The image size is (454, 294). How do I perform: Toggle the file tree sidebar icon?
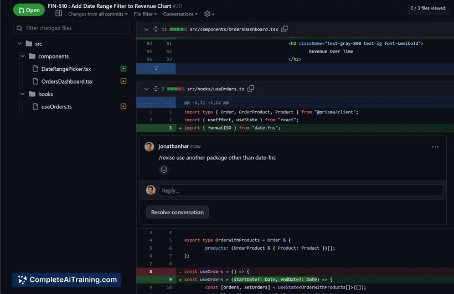(x=59, y=13)
